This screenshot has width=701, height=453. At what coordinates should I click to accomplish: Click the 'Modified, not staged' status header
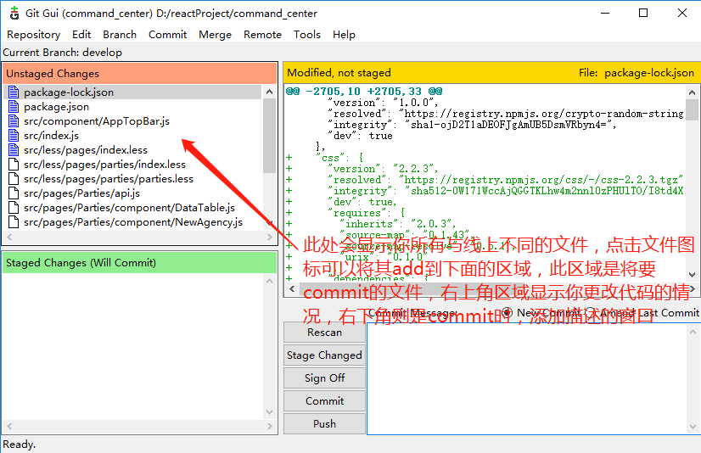(x=339, y=72)
